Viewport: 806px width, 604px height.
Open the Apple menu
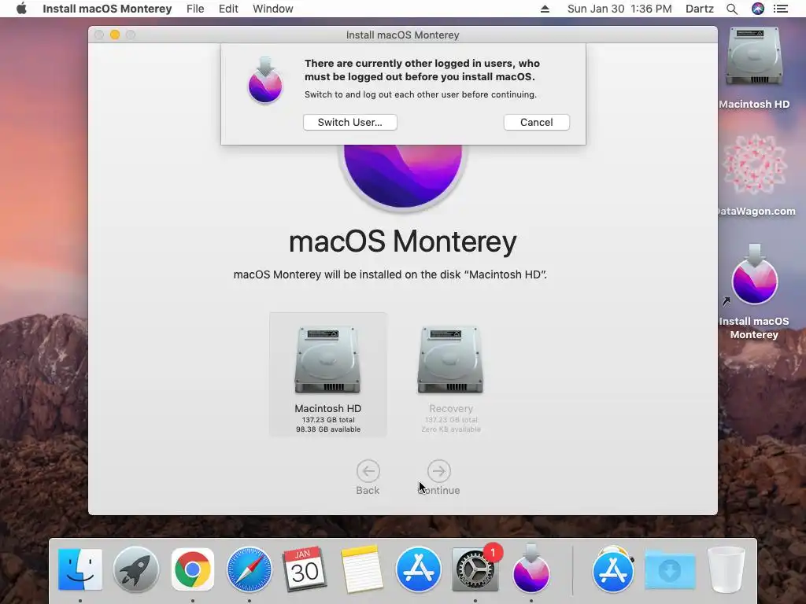[21, 9]
